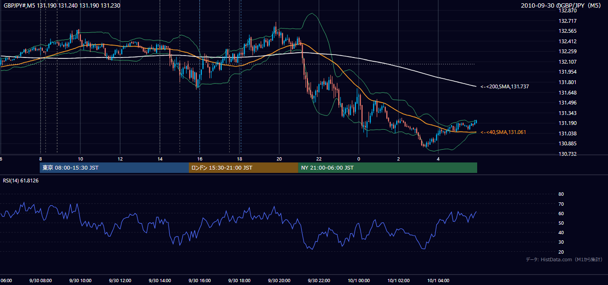Click the bottom time label 9/30 10:00
608x285 pixels.
(x=80, y=280)
